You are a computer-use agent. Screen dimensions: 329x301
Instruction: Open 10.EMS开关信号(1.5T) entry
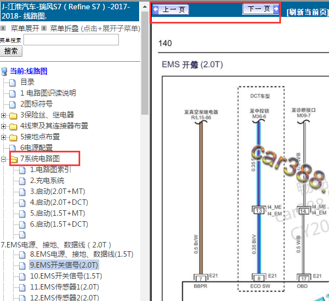[x=66, y=276]
